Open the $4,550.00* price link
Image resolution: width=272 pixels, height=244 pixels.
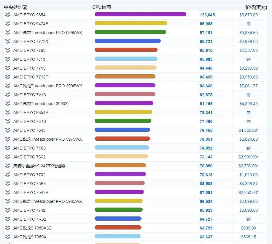pos(248,130)
